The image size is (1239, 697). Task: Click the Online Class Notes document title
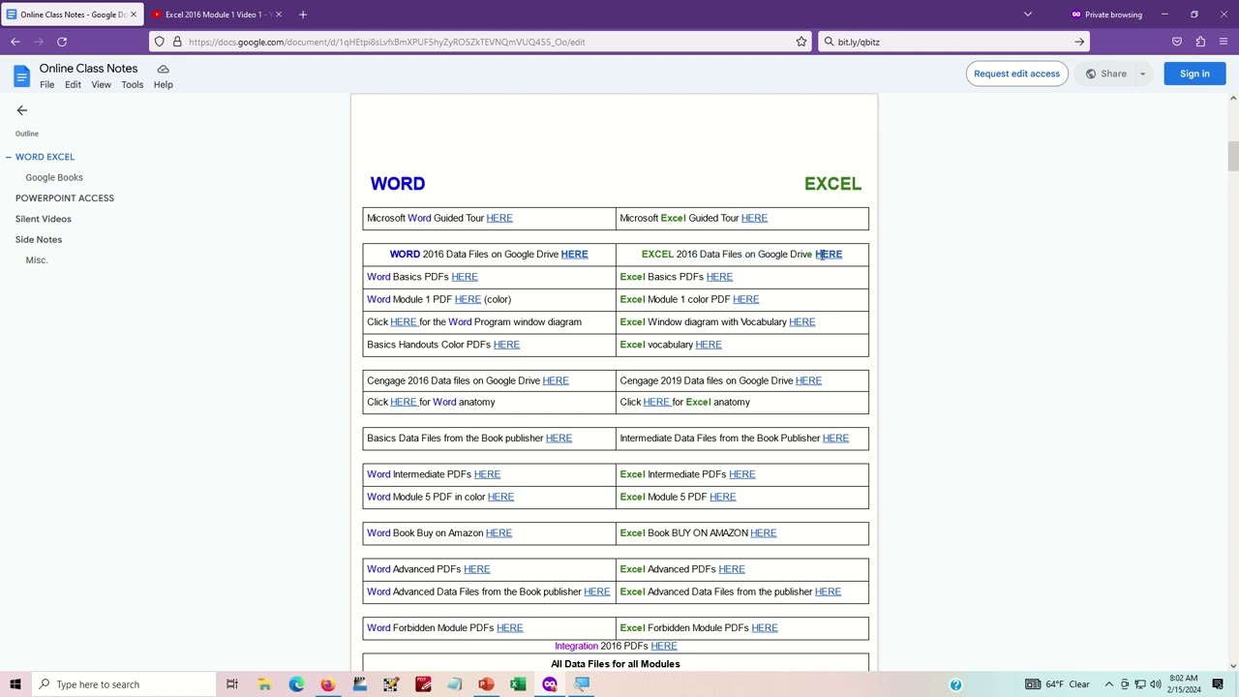(88, 69)
